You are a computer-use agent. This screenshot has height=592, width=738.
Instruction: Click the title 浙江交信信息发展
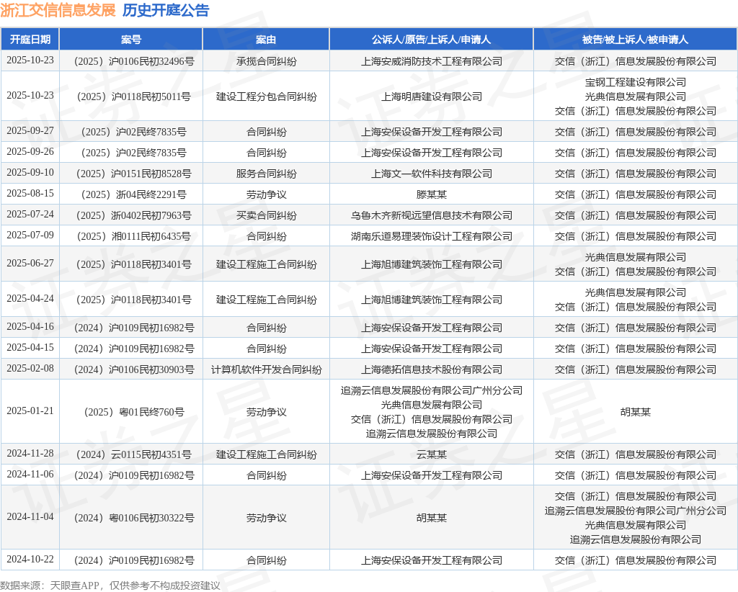58,10
